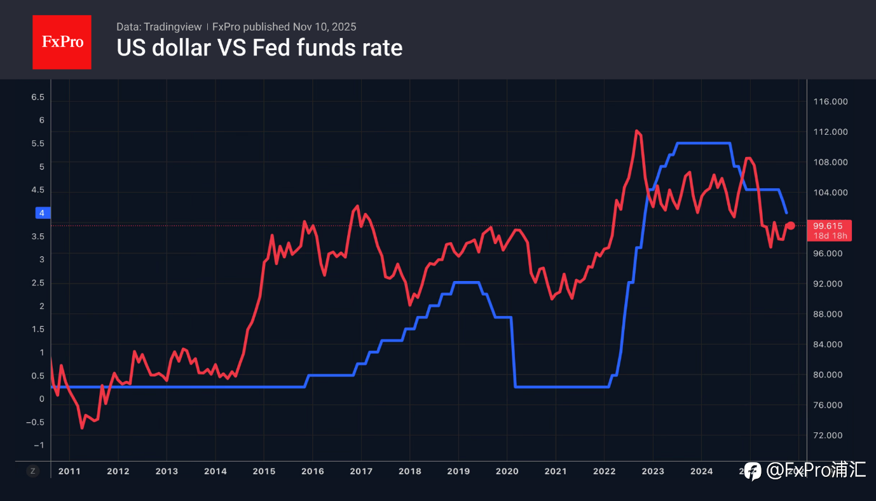
Task: Click the 112.000 mark on the price scale
Action: pyautogui.click(x=832, y=132)
